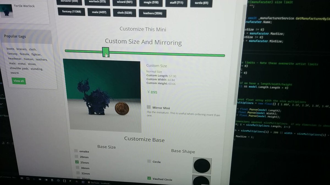Click the leathers (3556) tag button

coord(152,13)
